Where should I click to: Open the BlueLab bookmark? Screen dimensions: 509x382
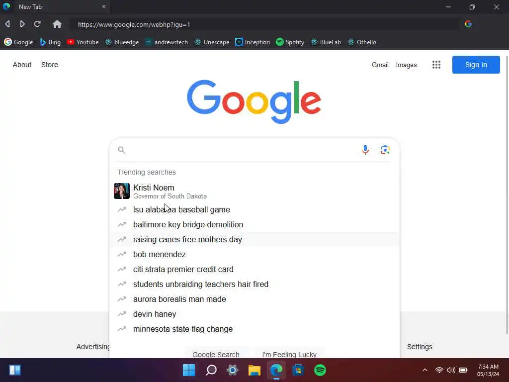point(326,42)
